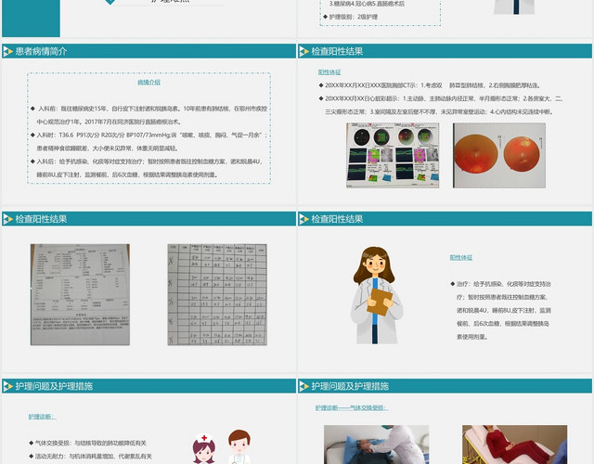Click arrow icon on 检查阳性结果 slide with lab report photos

[8, 219]
